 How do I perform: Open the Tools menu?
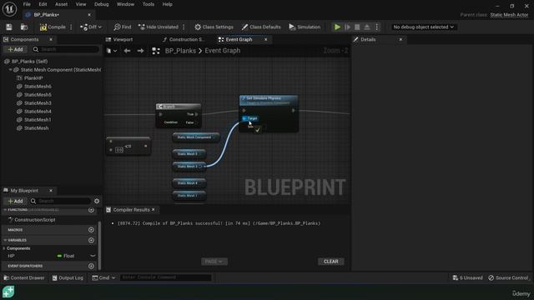tap(149, 4)
